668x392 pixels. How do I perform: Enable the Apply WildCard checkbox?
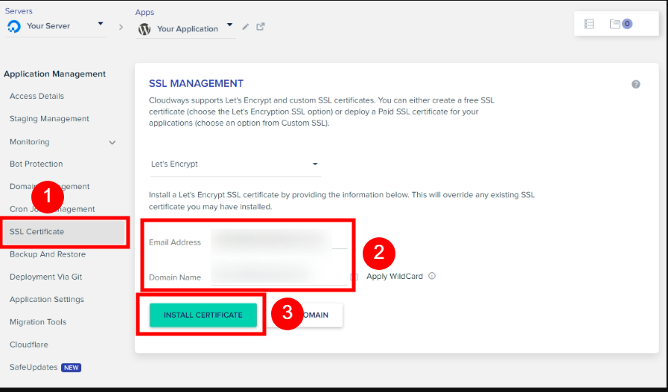354,277
